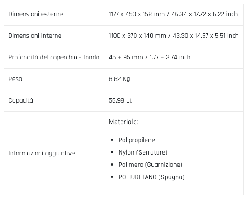This screenshot has height=199, width=249.
Task: Click the bullet before Polipropilene
Action: coord(112,140)
